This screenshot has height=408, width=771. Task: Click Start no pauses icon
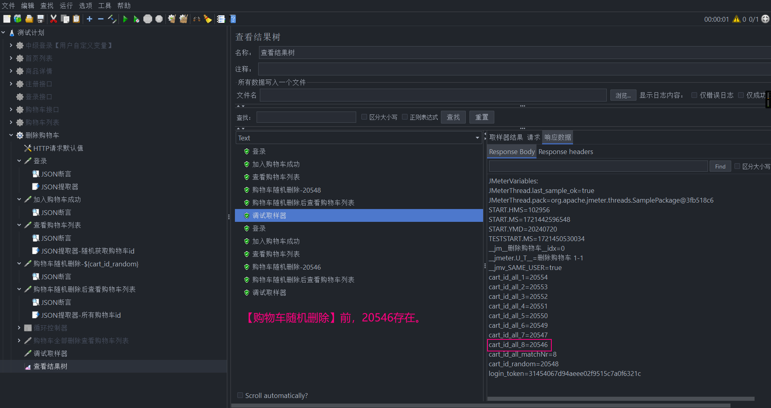click(137, 19)
